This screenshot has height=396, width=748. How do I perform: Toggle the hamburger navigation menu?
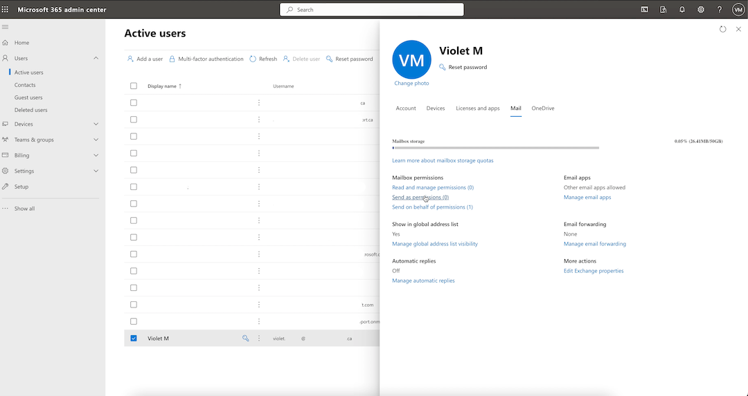tap(6, 26)
